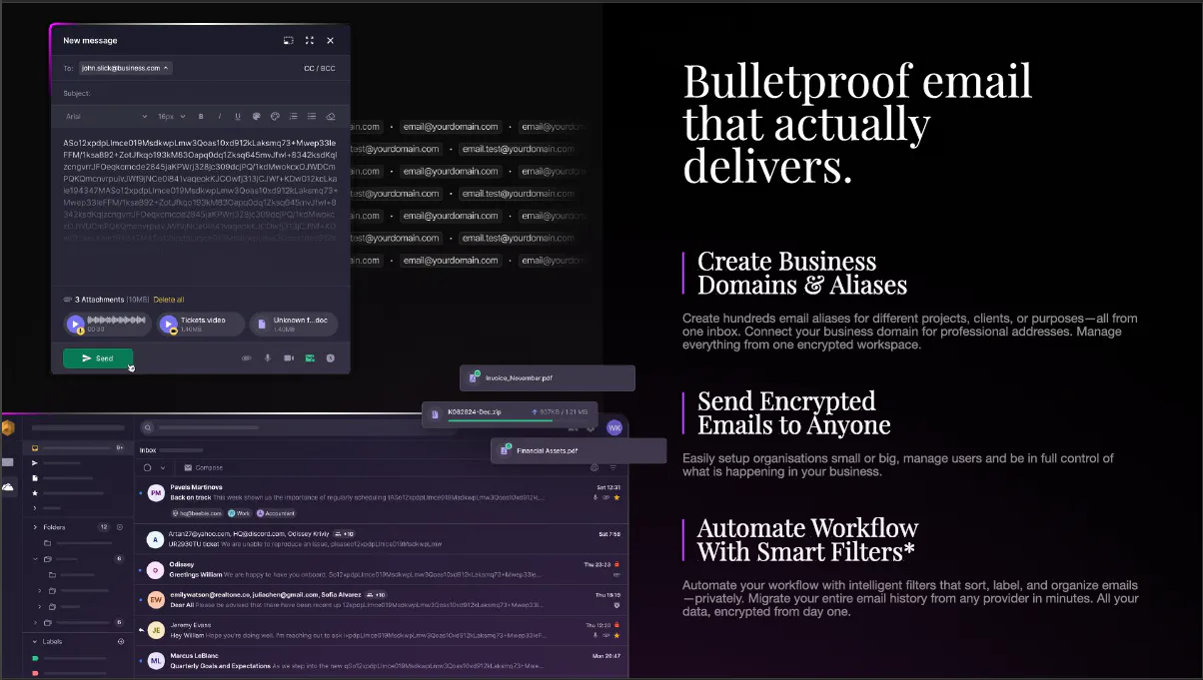Play the Tickets.video attachment
This screenshot has height=680, width=1203.
pyautogui.click(x=169, y=325)
